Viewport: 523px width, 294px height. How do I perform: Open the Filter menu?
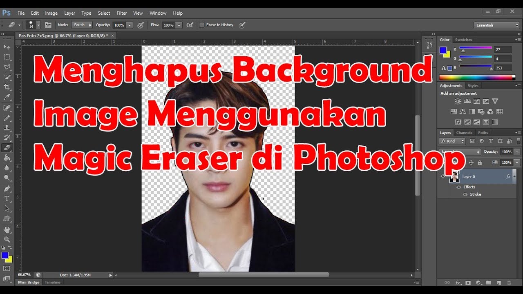(x=121, y=13)
